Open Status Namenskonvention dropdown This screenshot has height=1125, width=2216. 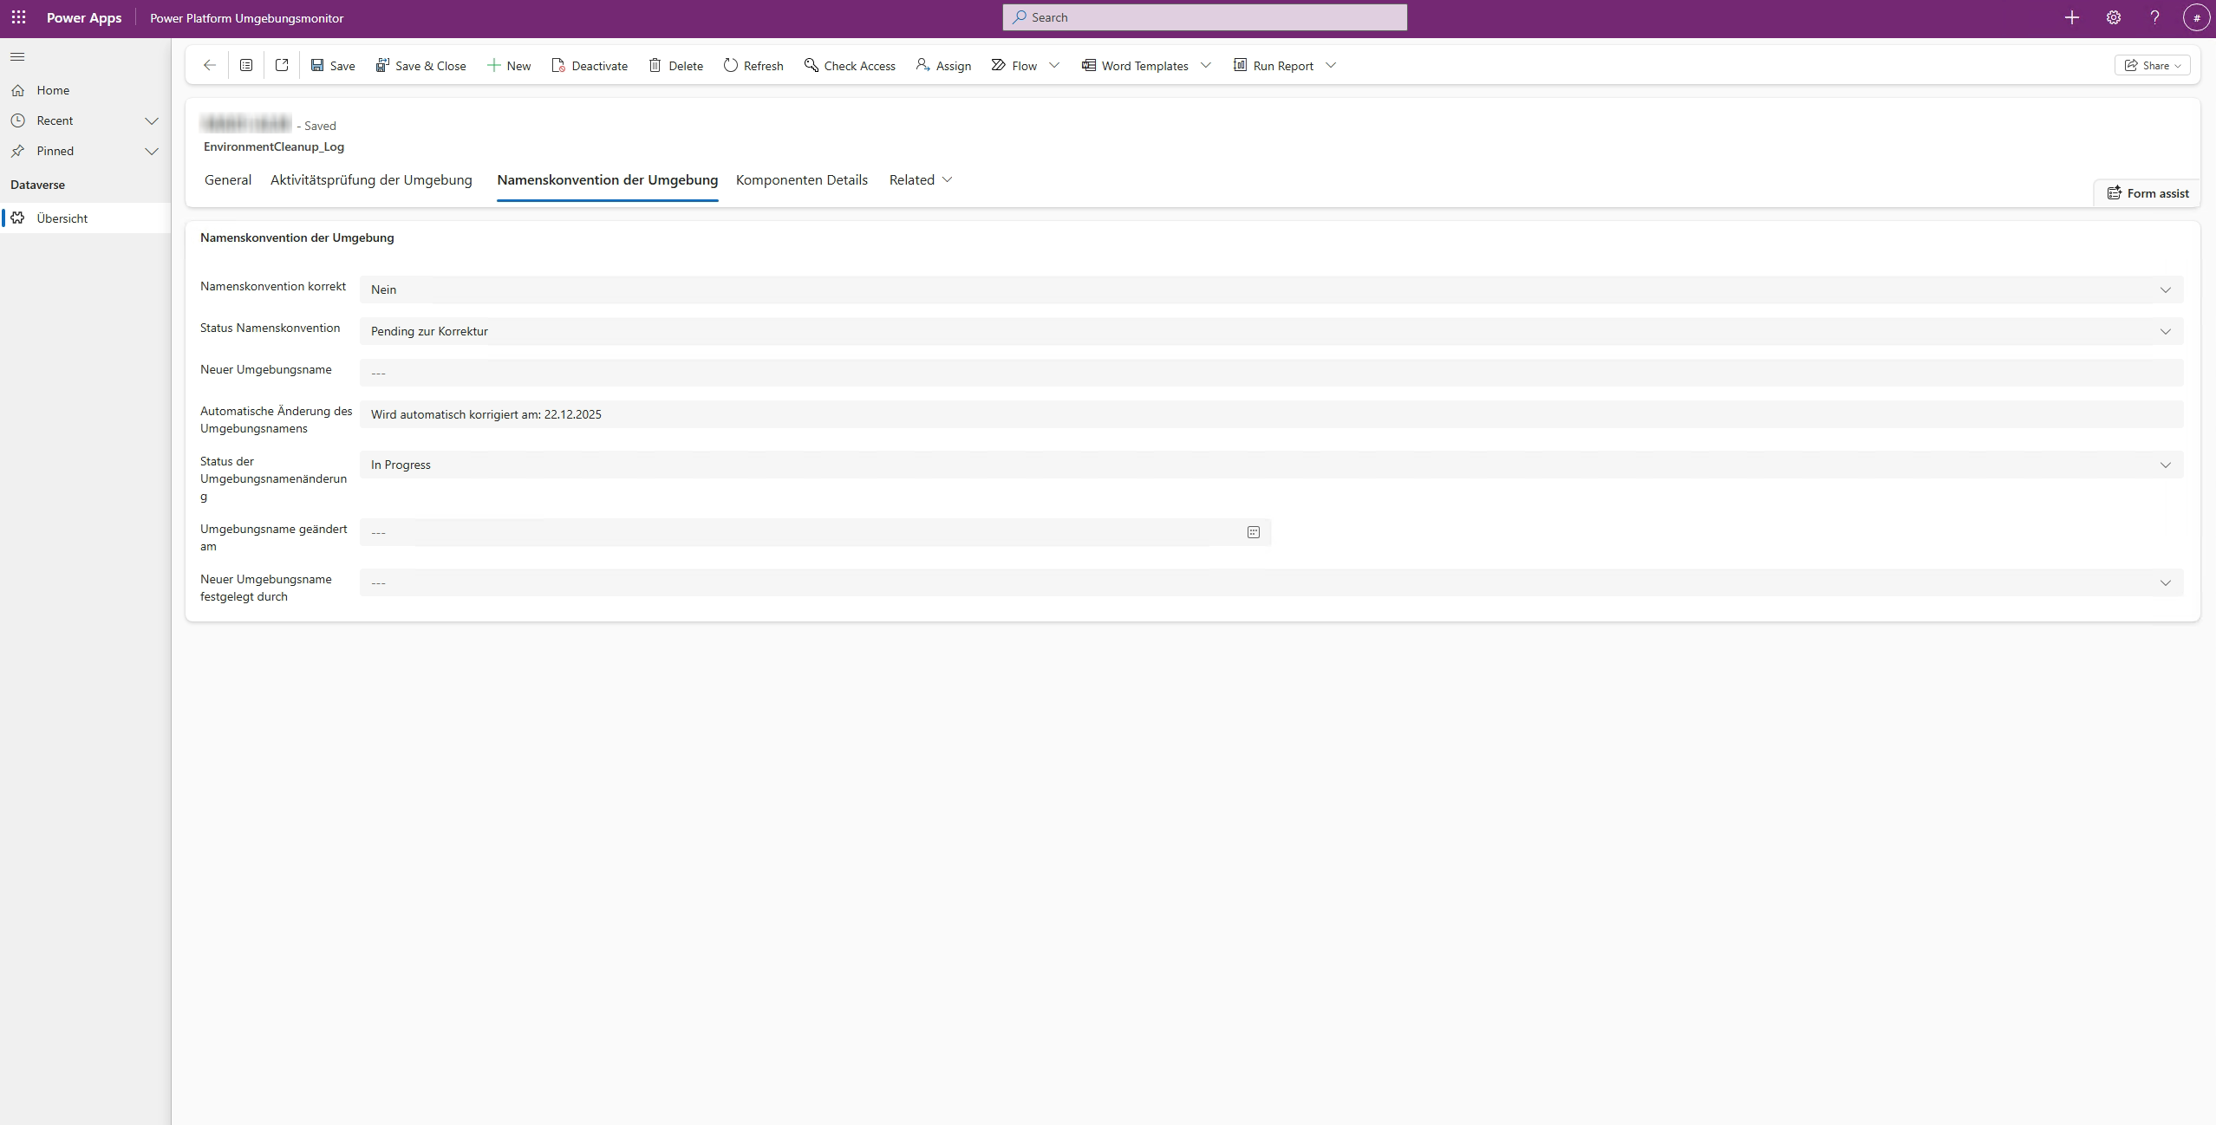pos(2165,331)
